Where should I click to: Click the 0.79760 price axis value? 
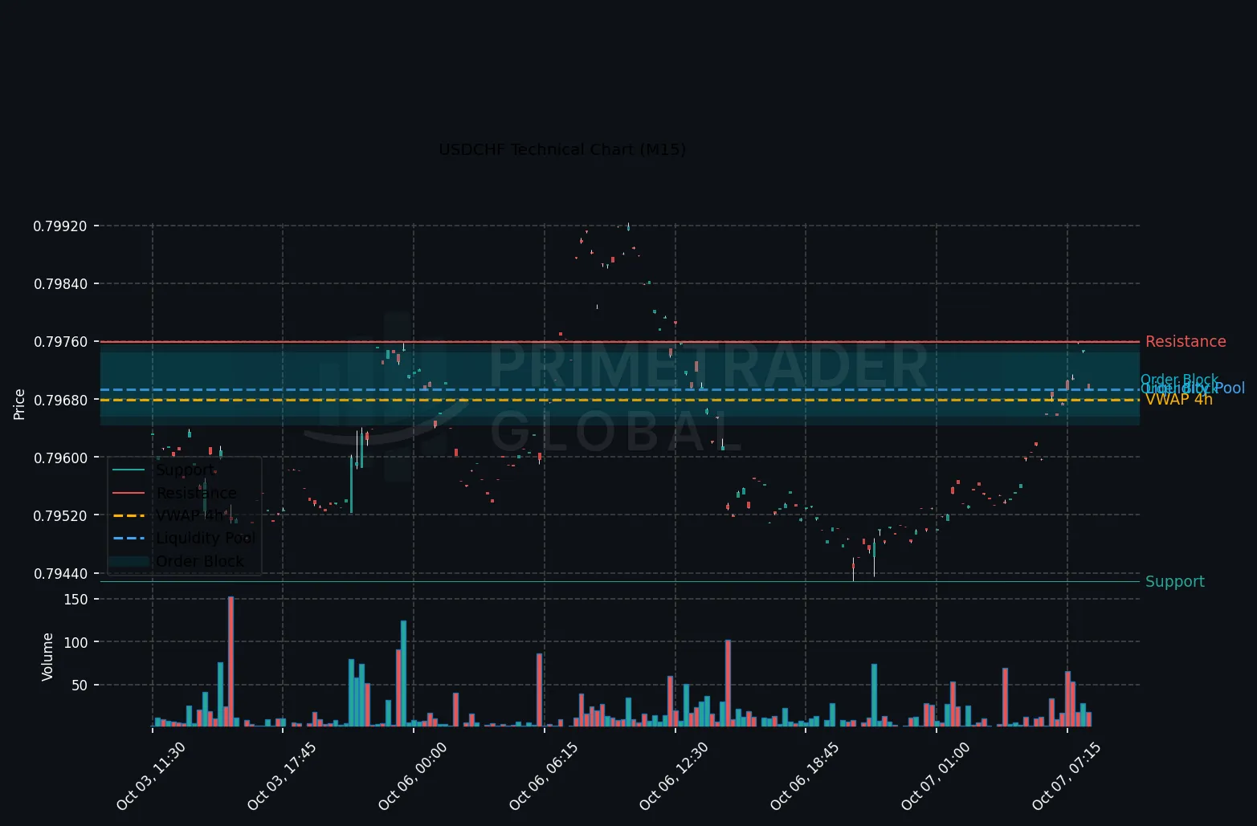(60, 342)
